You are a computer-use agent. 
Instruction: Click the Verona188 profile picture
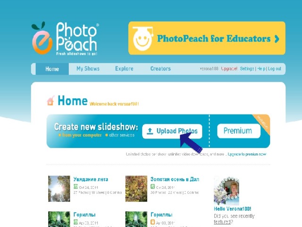pos(226,191)
